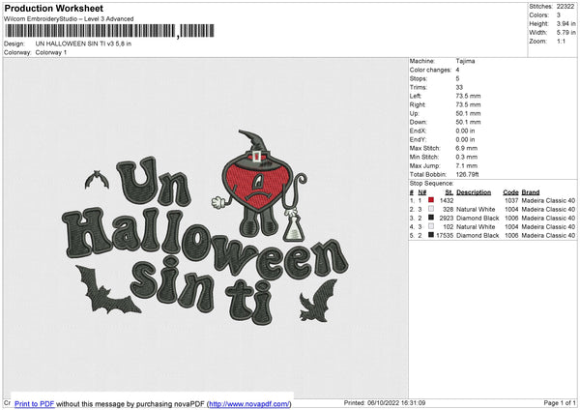Select the black swatch beside stitch count 2923
Screen dimensions: 580x410
point(431,218)
